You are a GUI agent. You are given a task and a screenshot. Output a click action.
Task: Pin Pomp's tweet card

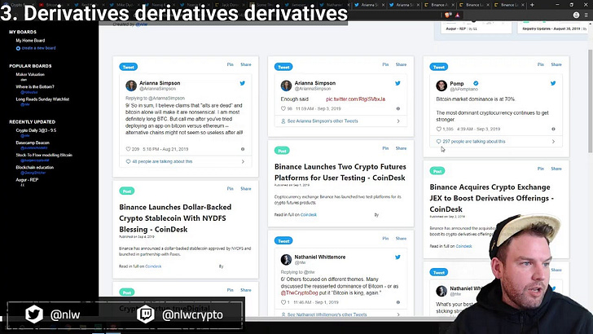click(x=541, y=64)
